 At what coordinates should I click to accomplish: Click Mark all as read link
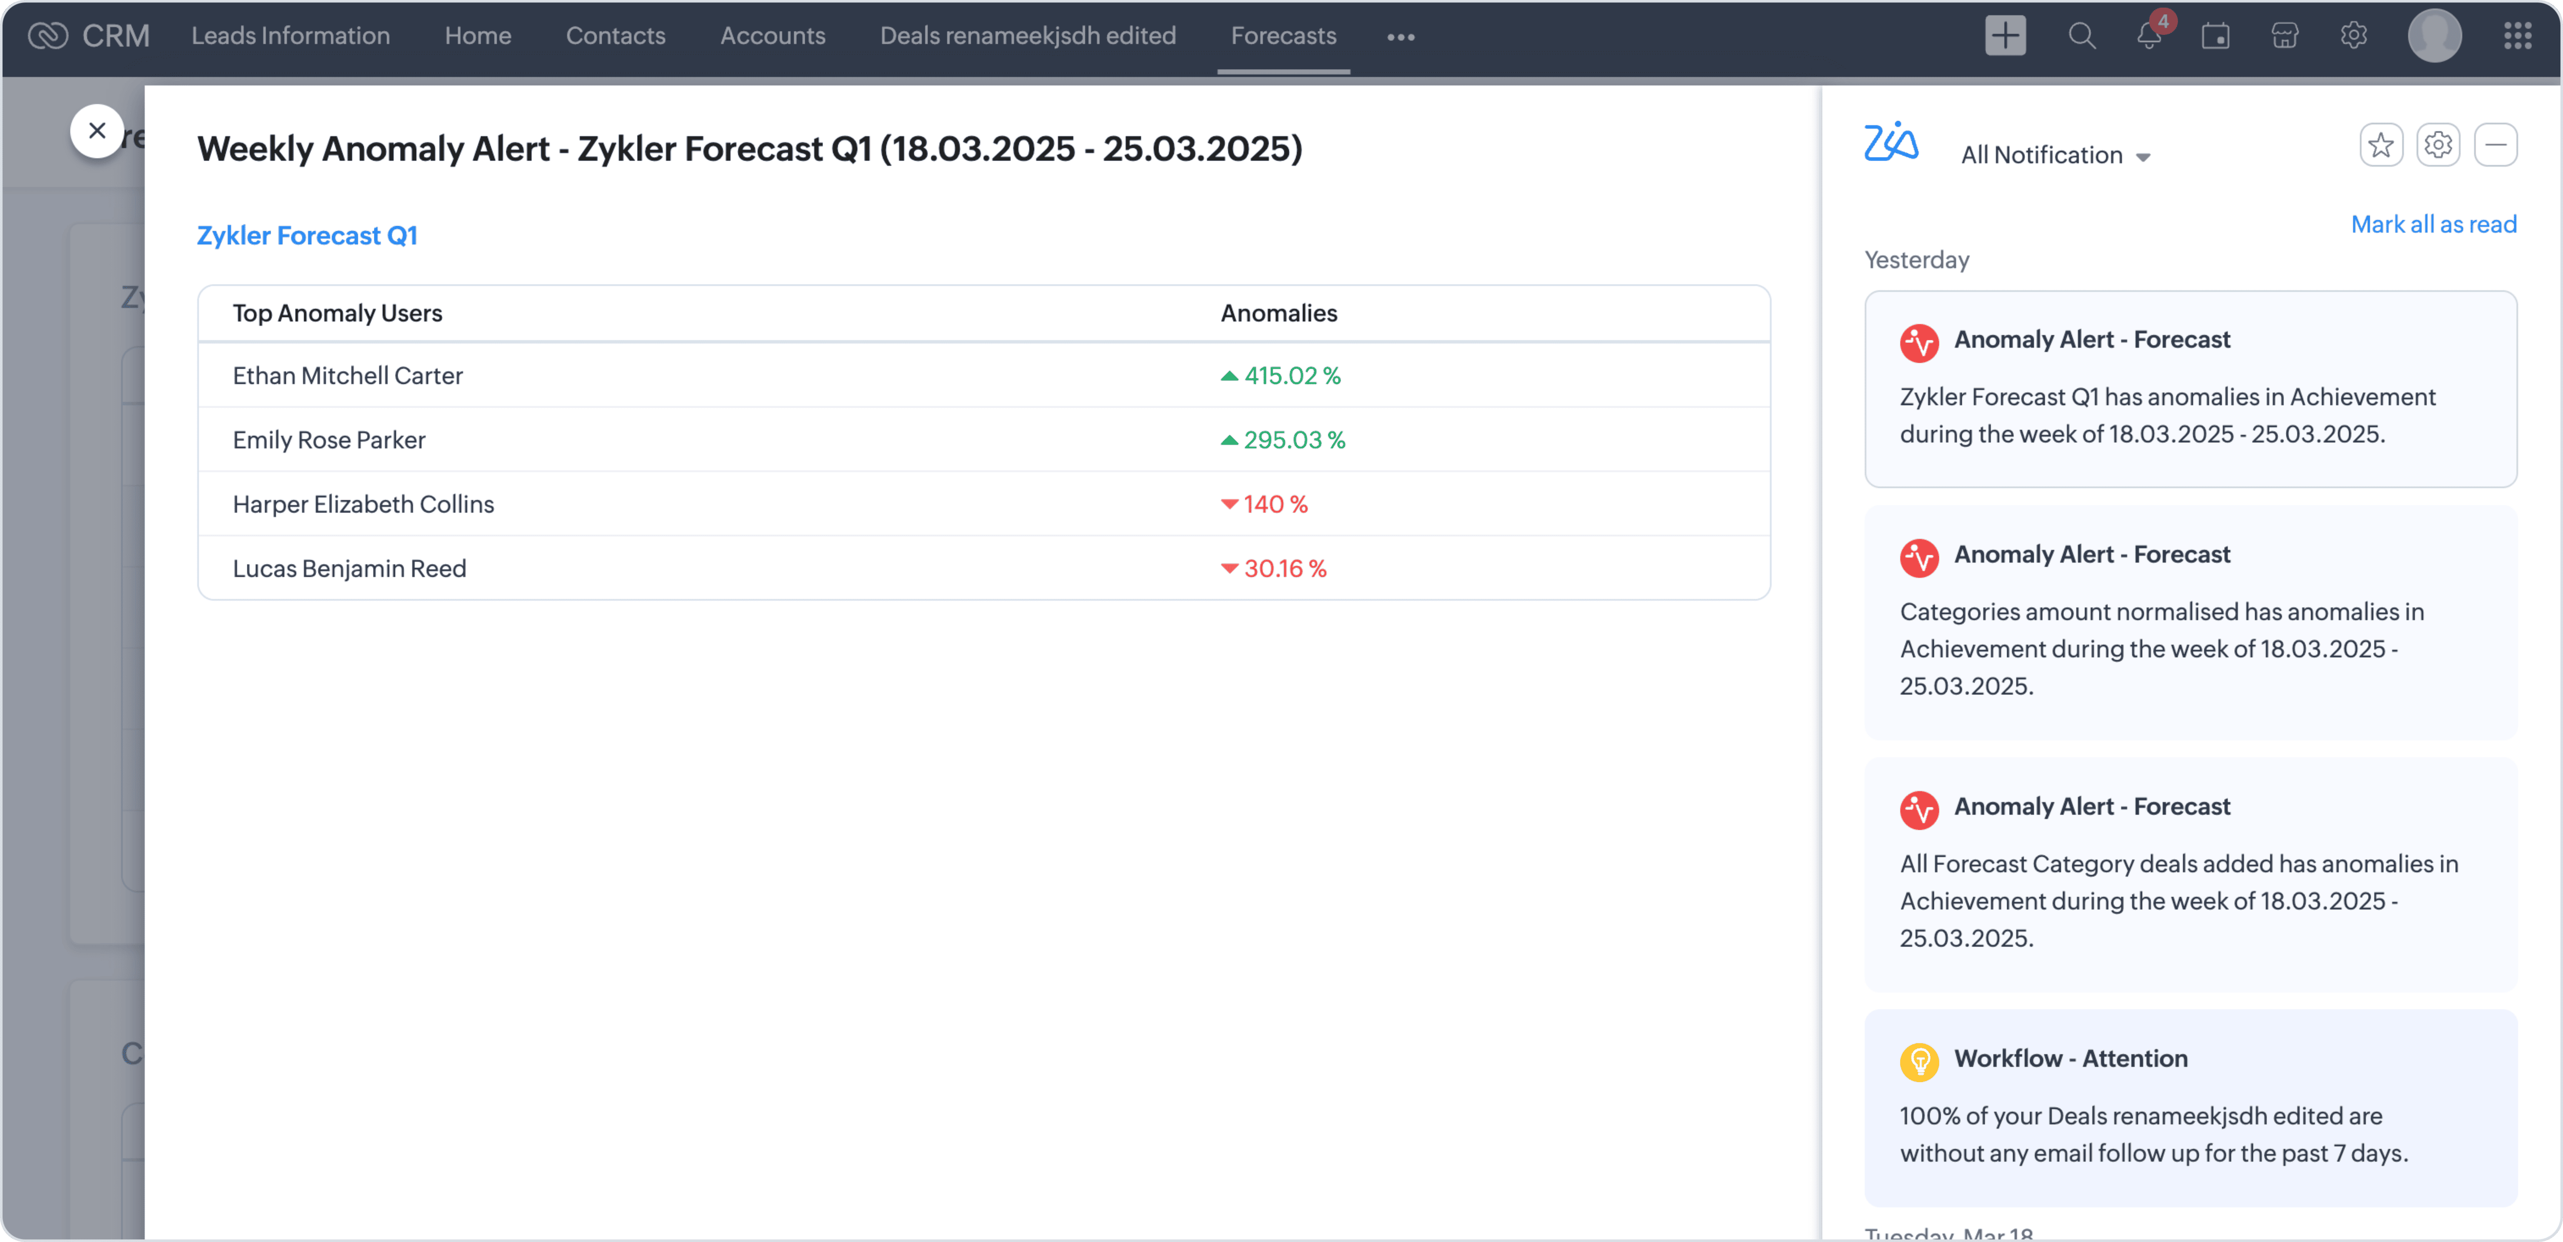coord(2433,224)
